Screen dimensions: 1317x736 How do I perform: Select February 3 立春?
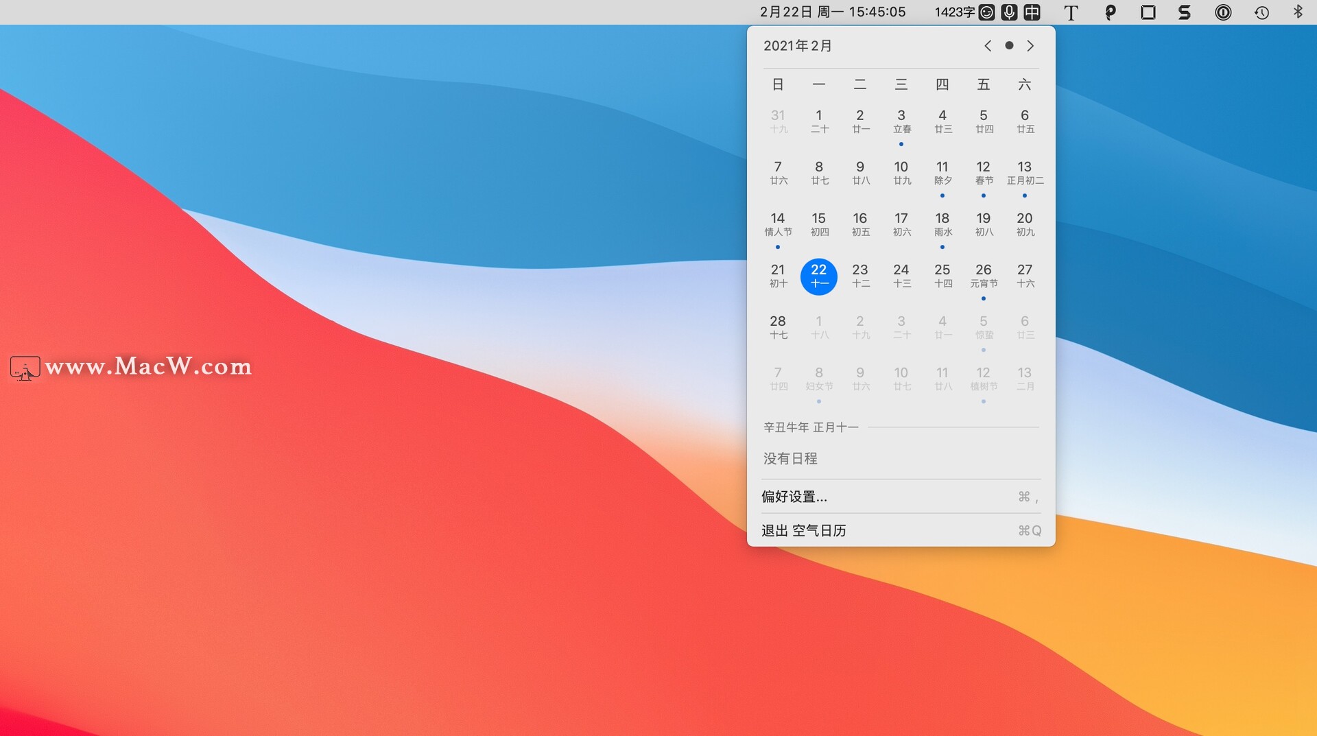[x=901, y=123]
